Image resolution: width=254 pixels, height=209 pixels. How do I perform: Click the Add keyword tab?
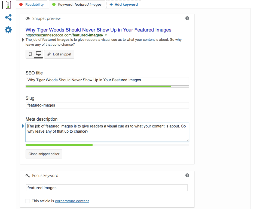124,4
